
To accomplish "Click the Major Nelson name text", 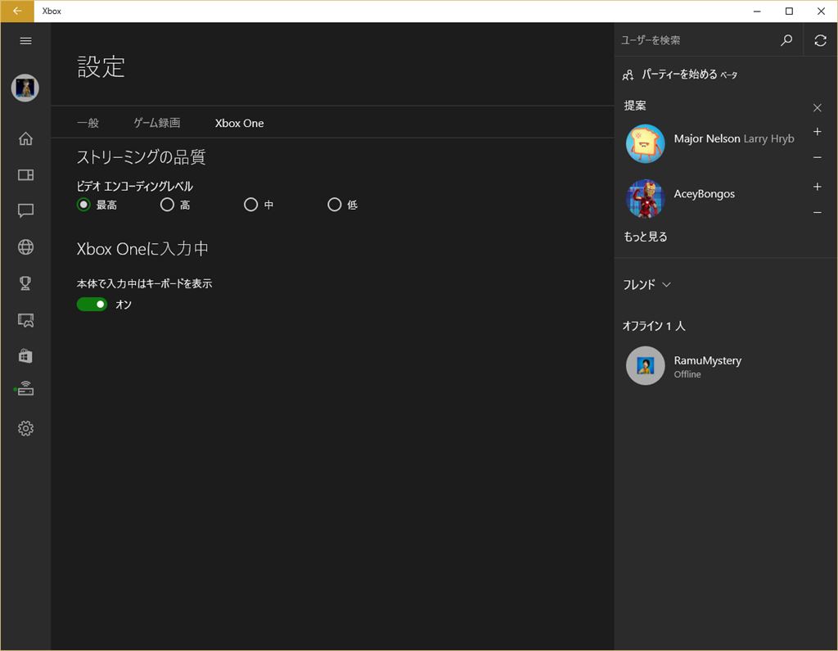I will pyautogui.click(x=706, y=138).
